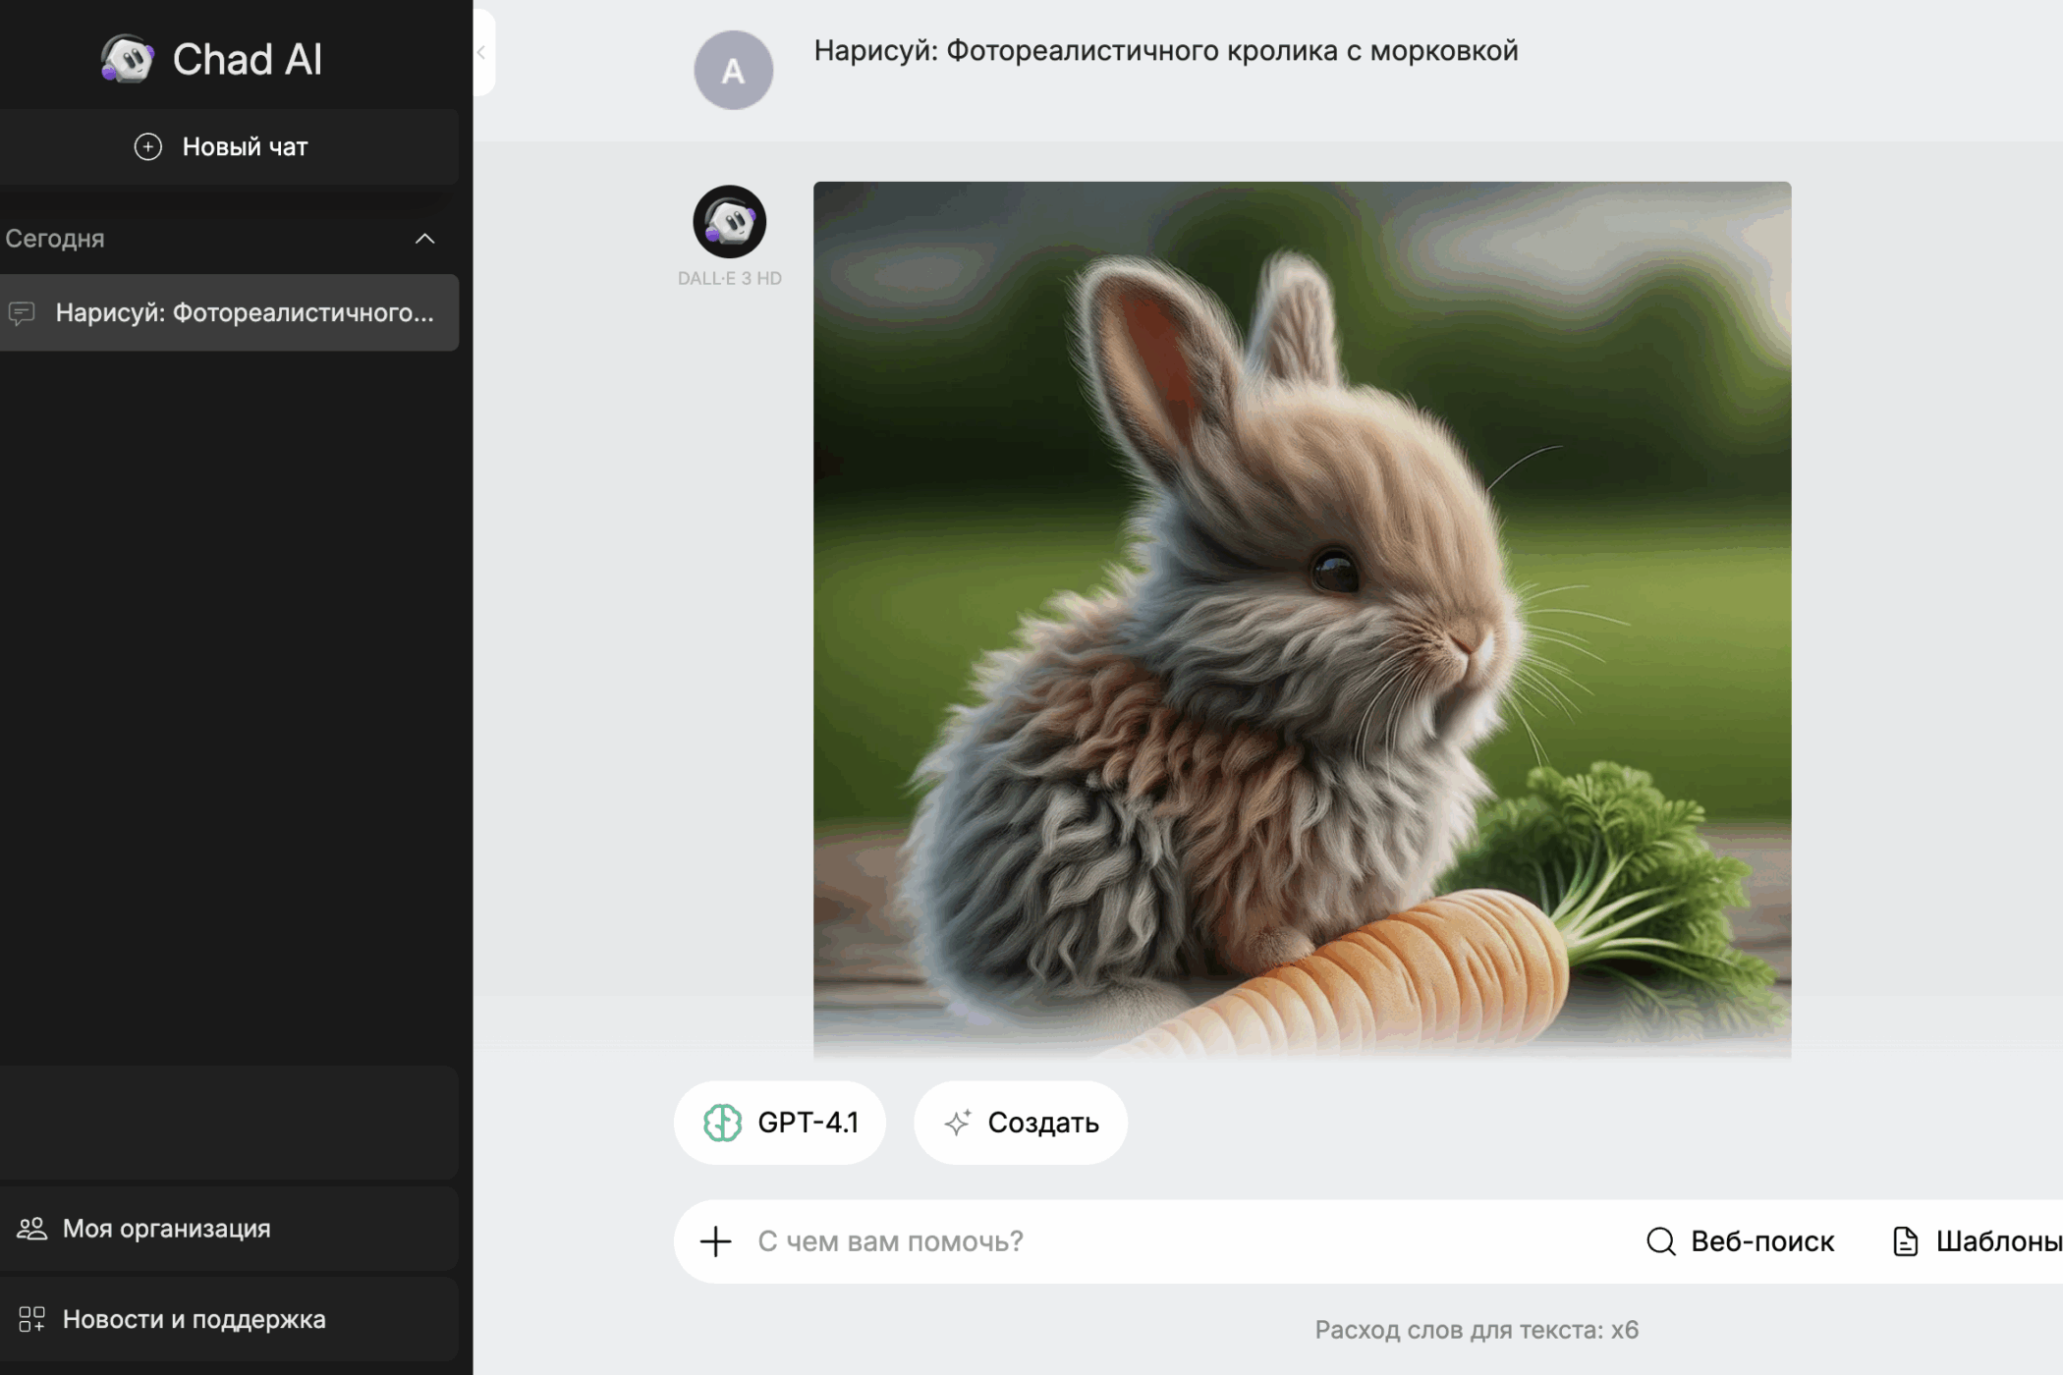Collapse the Сегодня chat section

pos(424,239)
